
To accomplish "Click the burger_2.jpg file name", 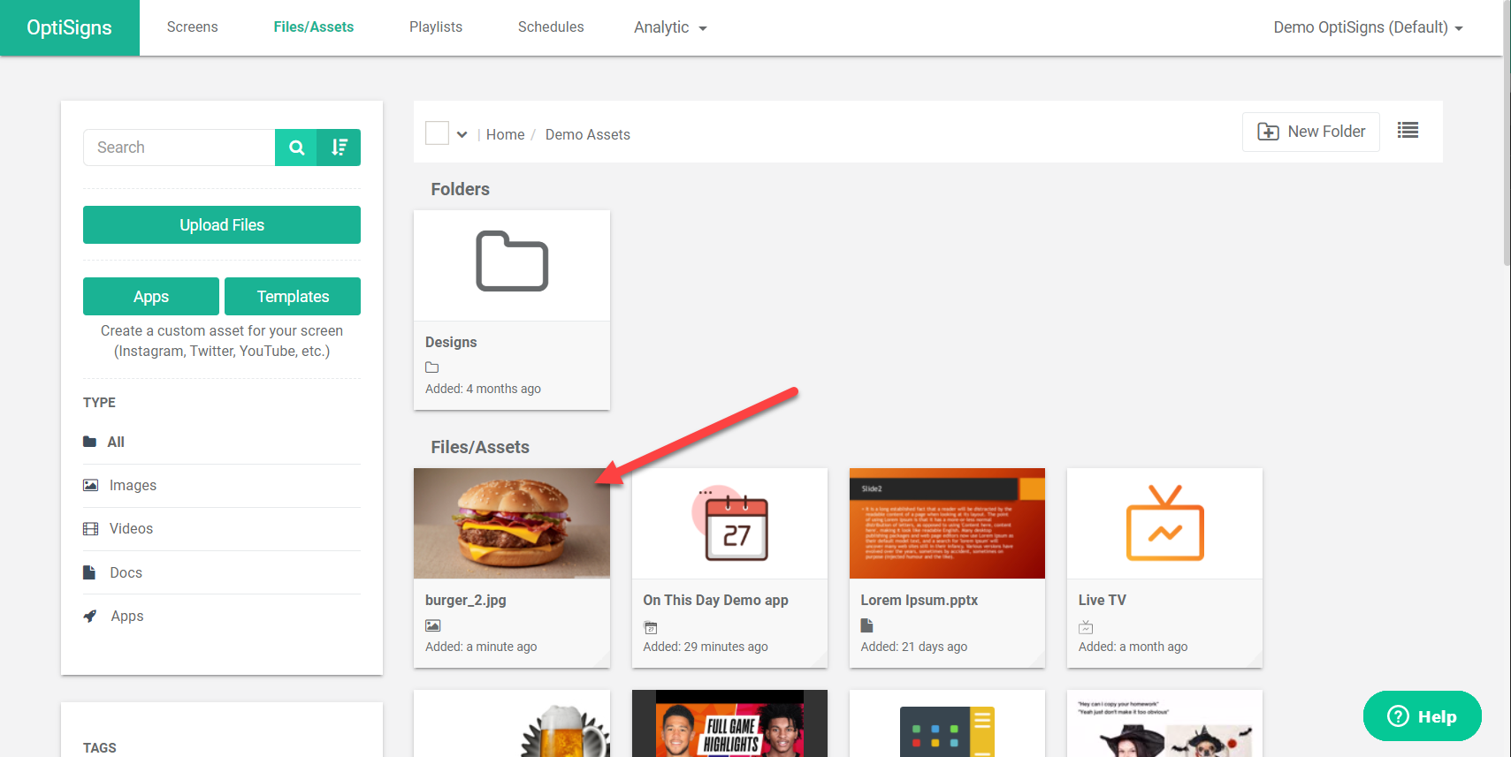I will 466,600.
